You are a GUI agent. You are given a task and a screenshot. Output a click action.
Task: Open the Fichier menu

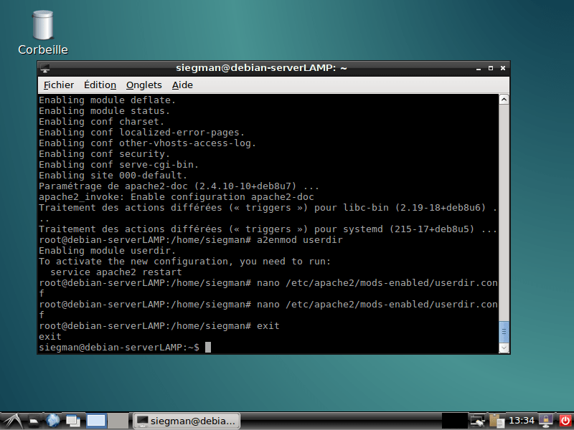pos(57,85)
